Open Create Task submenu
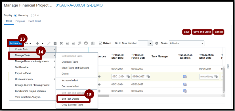 pos(33,49)
